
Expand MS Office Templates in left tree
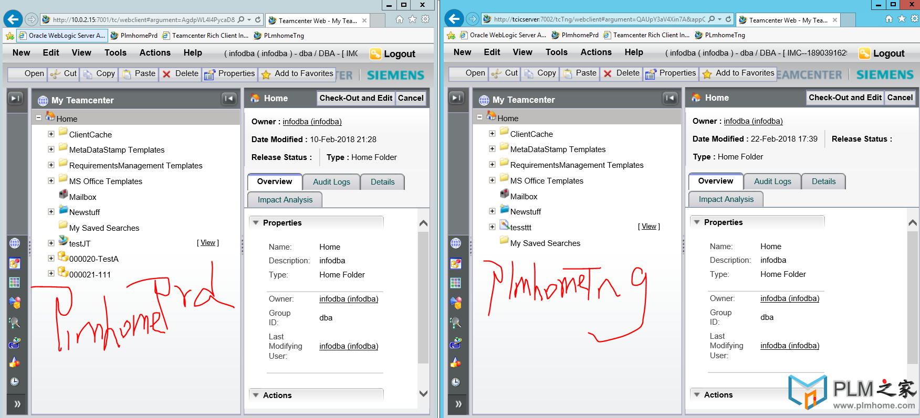pyautogui.click(x=51, y=181)
